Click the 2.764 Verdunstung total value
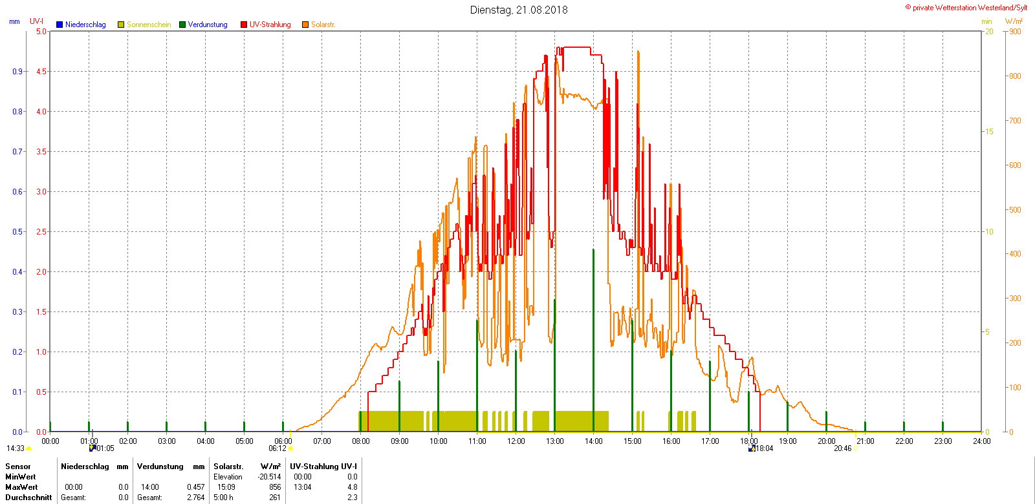Viewport: 1035px width, 504px height. (x=195, y=498)
